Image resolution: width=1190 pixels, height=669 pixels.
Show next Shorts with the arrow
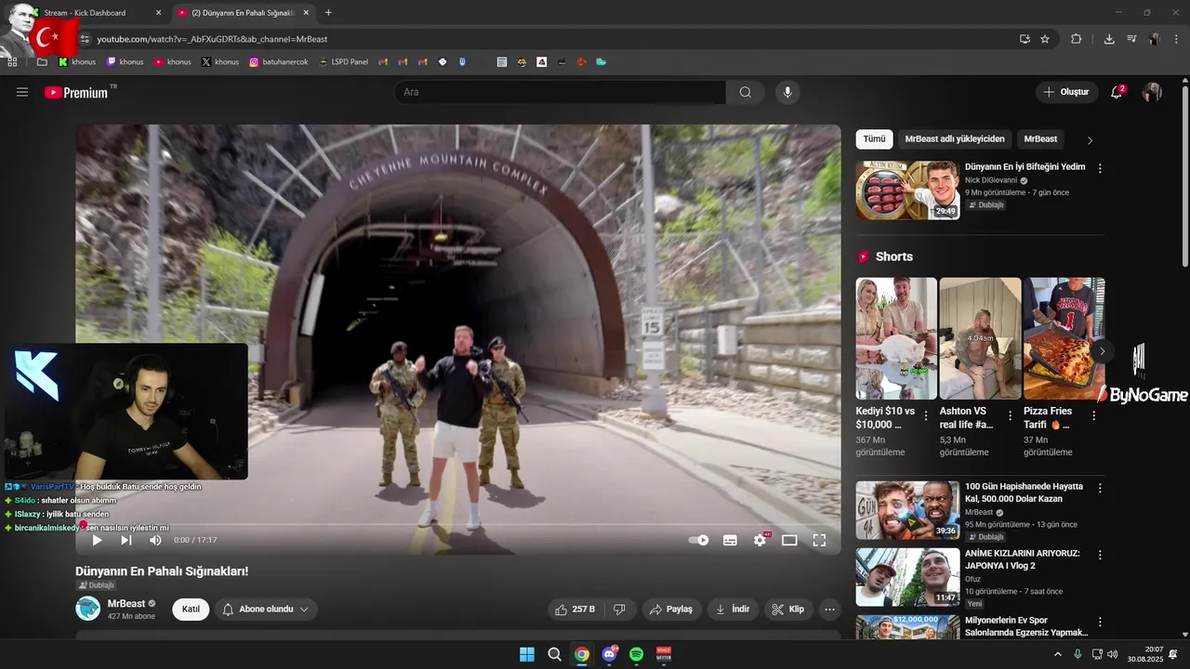[x=1102, y=351]
